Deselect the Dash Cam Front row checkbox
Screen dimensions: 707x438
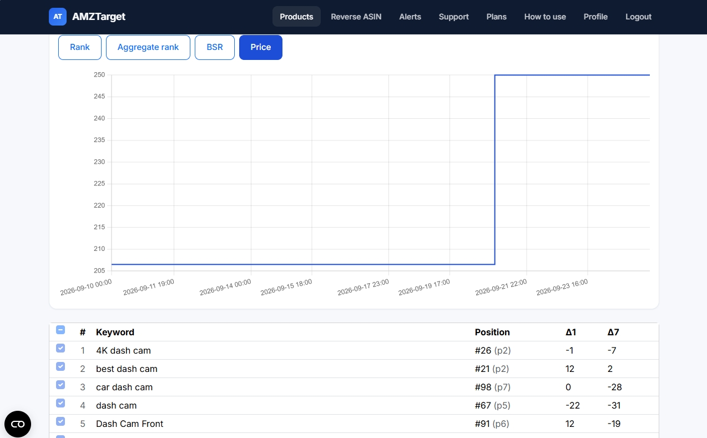point(60,421)
